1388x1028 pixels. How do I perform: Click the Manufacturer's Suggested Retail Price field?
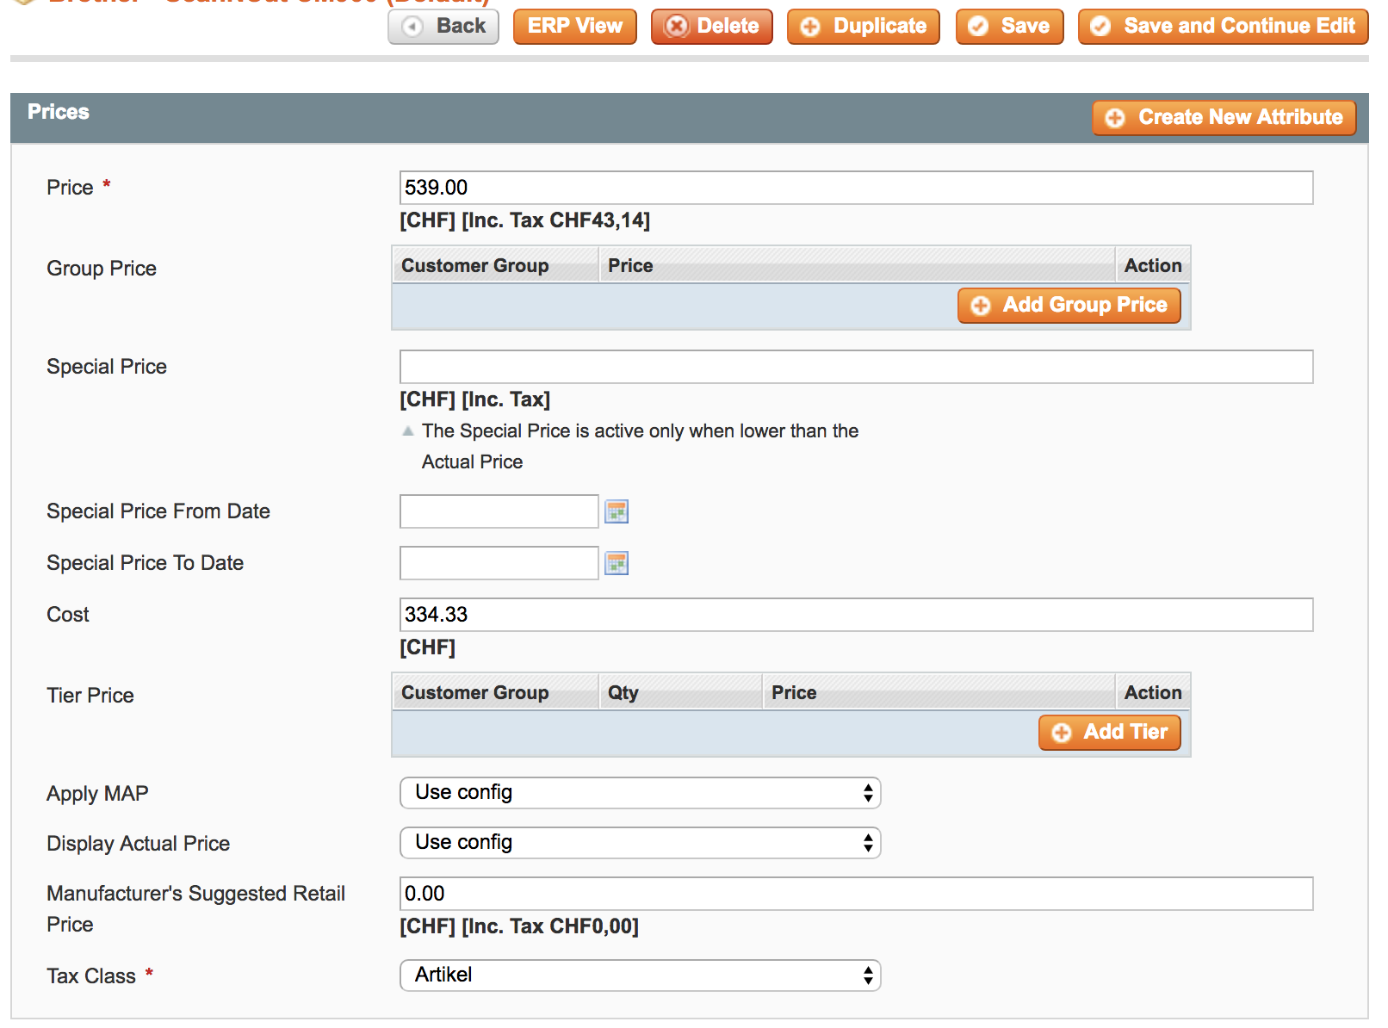click(x=857, y=895)
